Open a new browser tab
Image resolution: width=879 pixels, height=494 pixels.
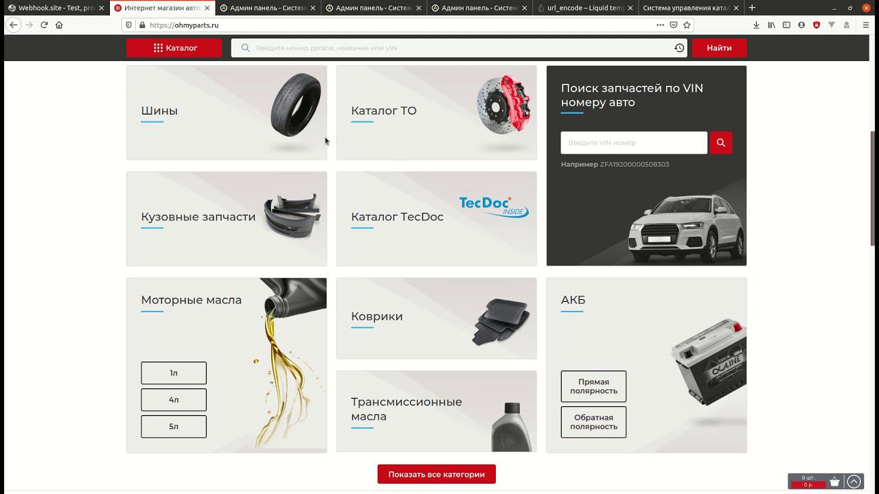click(752, 8)
